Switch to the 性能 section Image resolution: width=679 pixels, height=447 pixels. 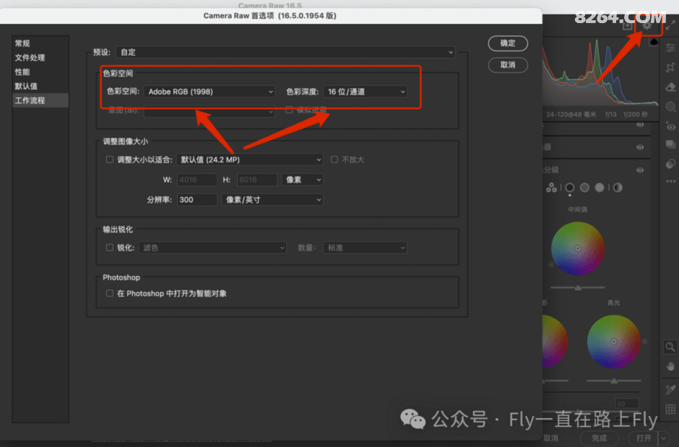click(x=22, y=72)
